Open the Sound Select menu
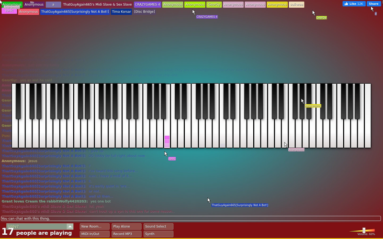The image size is (383, 239). (158, 227)
